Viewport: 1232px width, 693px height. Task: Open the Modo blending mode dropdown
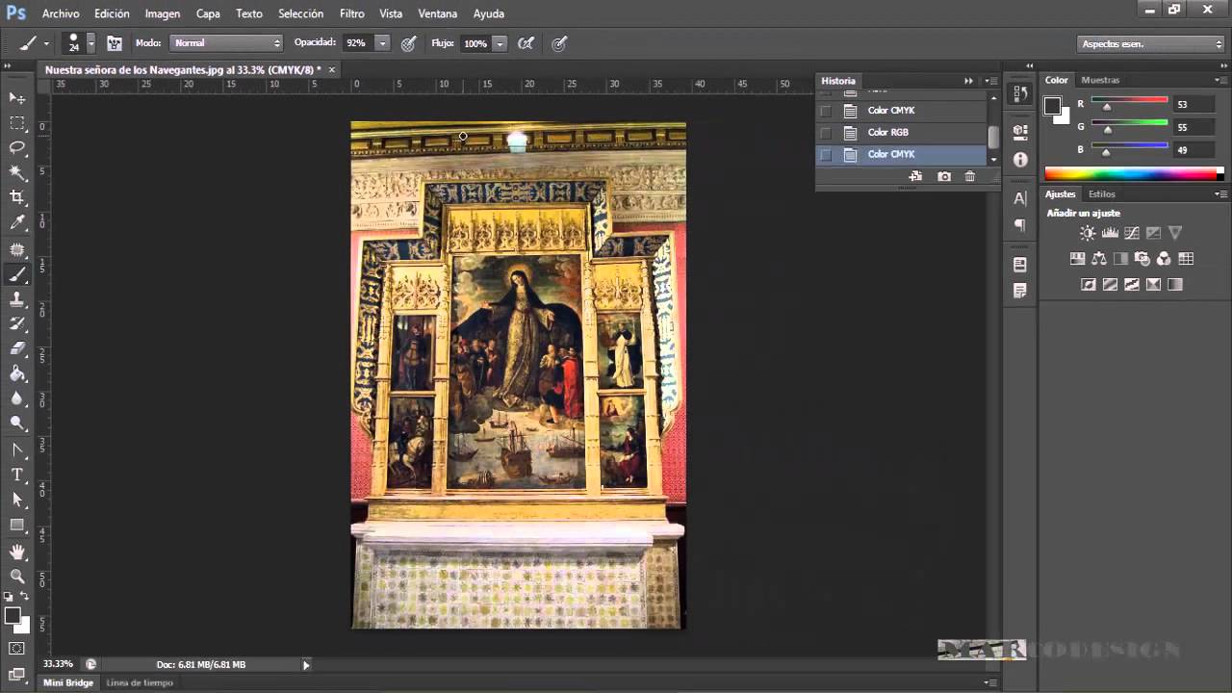click(226, 43)
